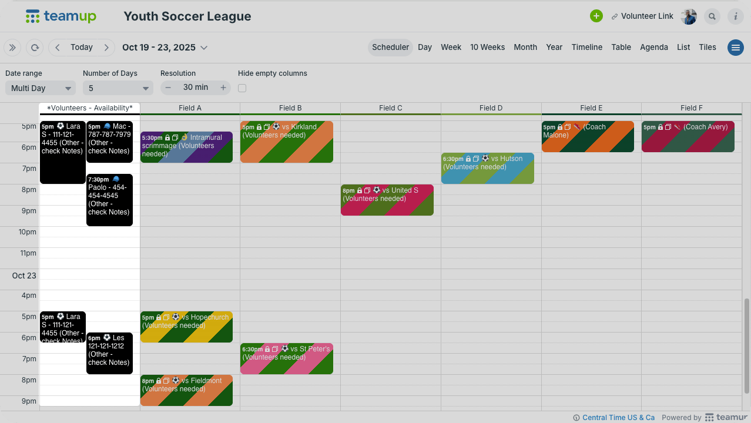The height and width of the screenshot is (423, 751).
Task: Click the Today button
Action: pyautogui.click(x=82, y=48)
